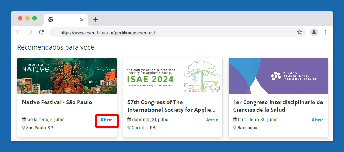This screenshot has width=344, height=152.
Task: Click location pin beside Rancagua
Action: pyautogui.click(x=235, y=128)
